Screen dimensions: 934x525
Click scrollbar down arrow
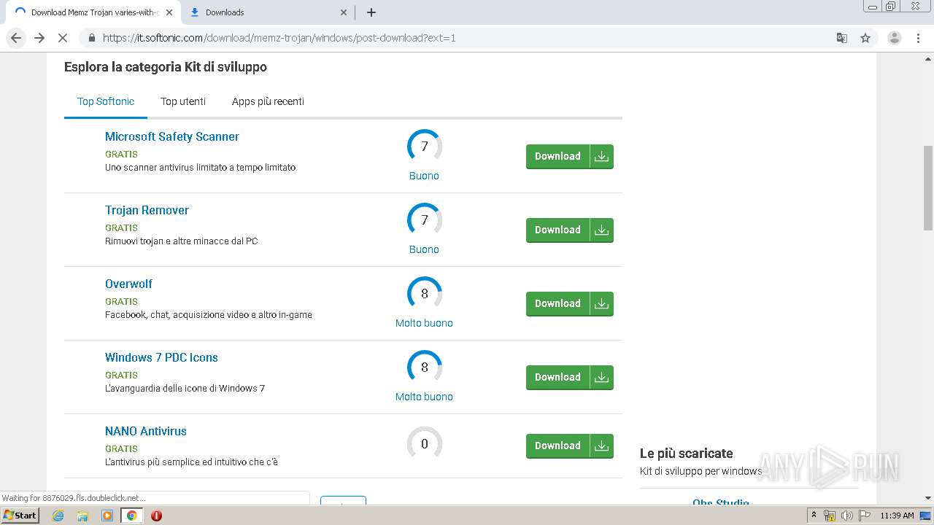pos(928,498)
